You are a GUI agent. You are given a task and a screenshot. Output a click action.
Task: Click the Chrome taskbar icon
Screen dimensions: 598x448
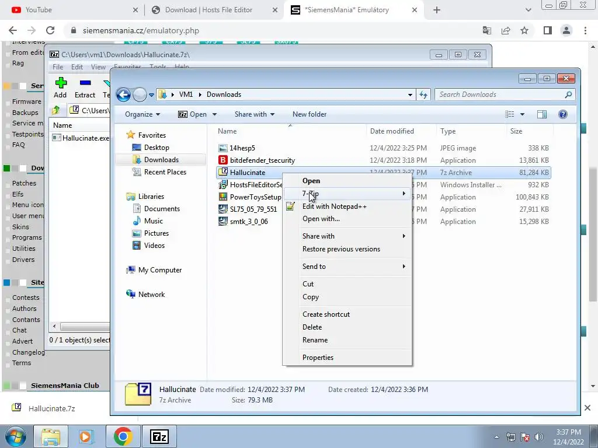pos(123,436)
